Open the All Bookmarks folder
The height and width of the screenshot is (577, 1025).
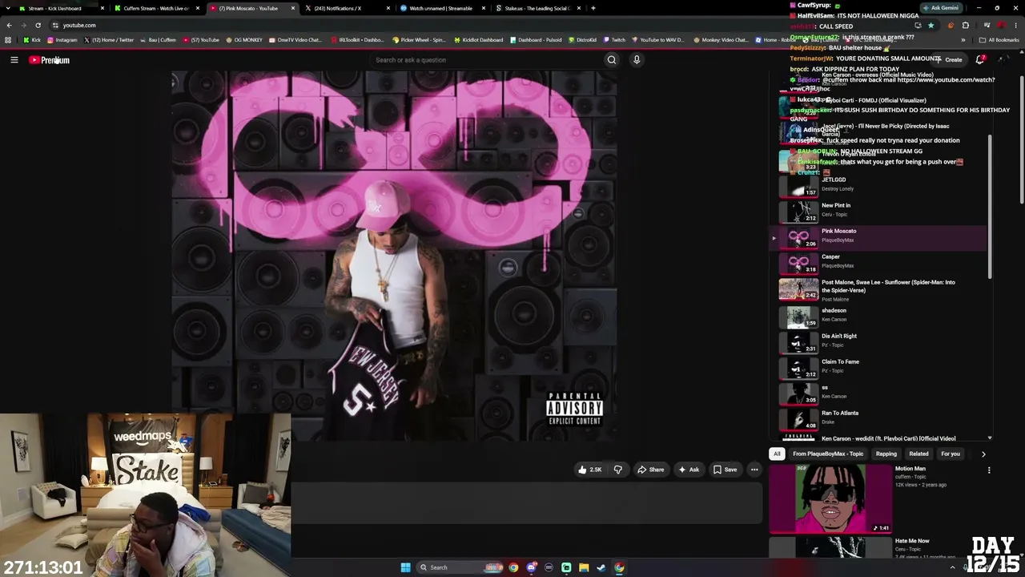999,40
